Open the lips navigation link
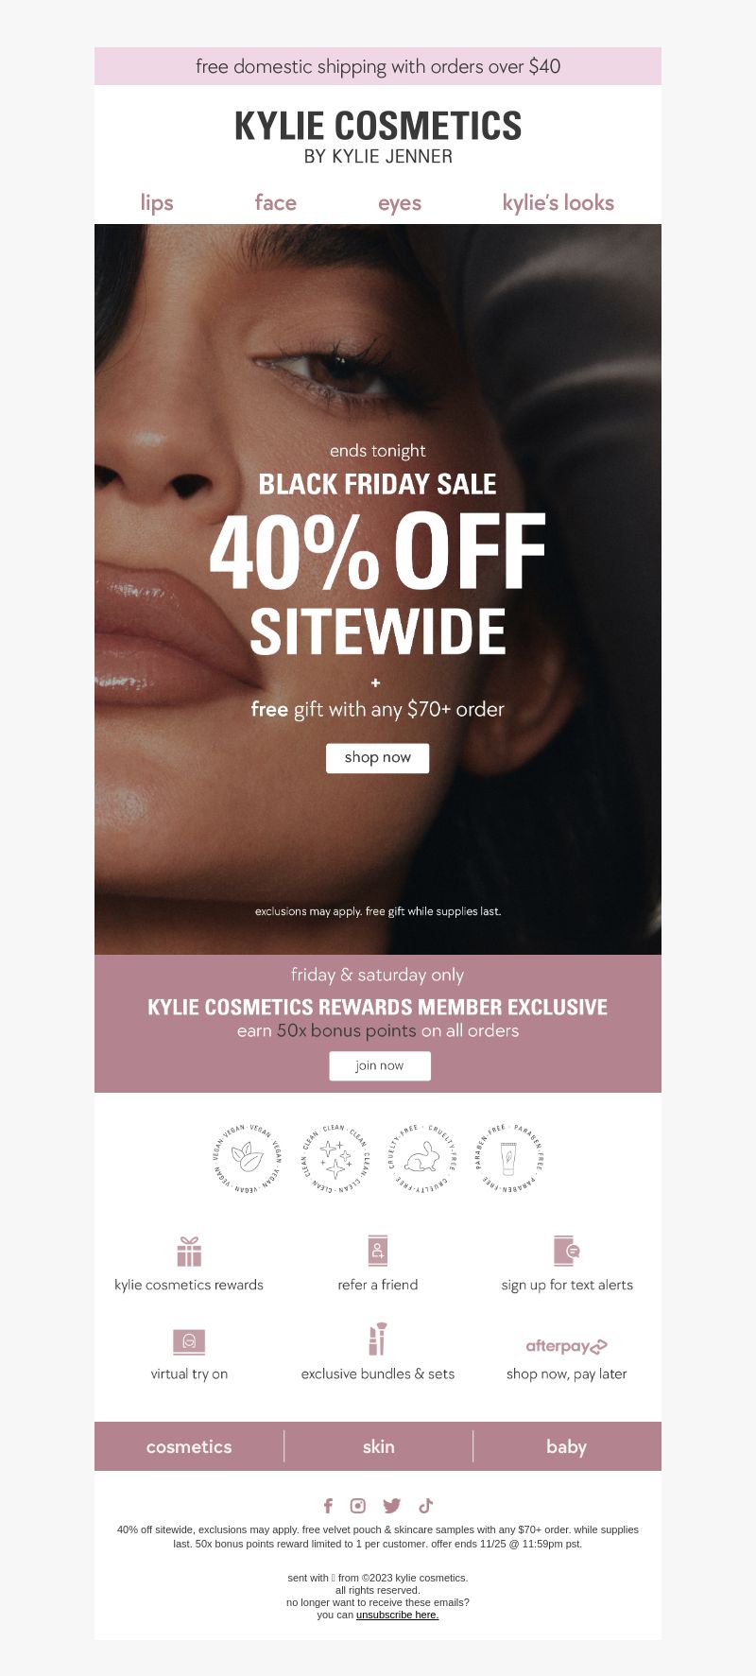The image size is (756, 1676). pyautogui.click(x=157, y=203)
